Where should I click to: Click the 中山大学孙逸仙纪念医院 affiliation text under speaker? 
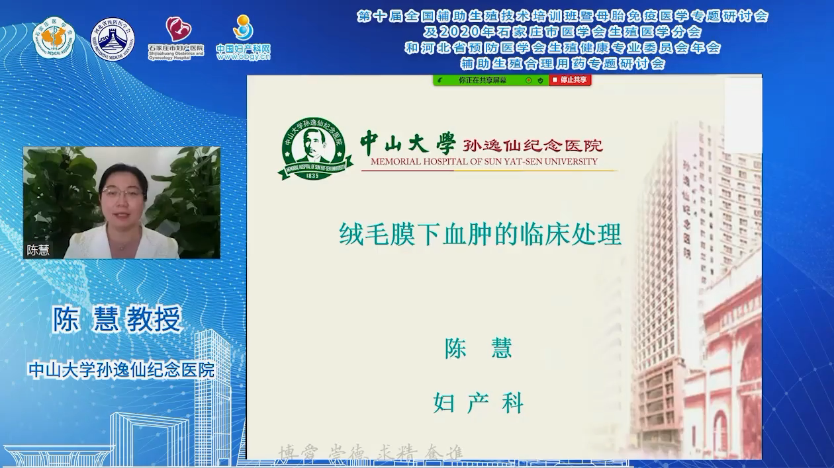pos(121,370)
